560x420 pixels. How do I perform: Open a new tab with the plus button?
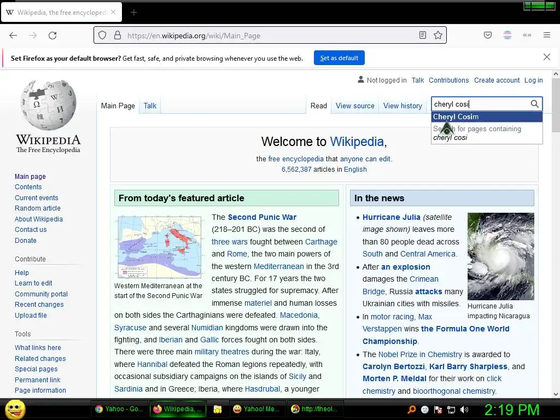tap(133, 13)
